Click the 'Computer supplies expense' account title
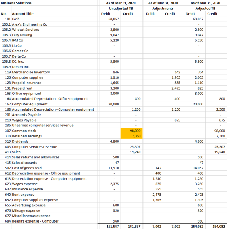 point(35,200)
